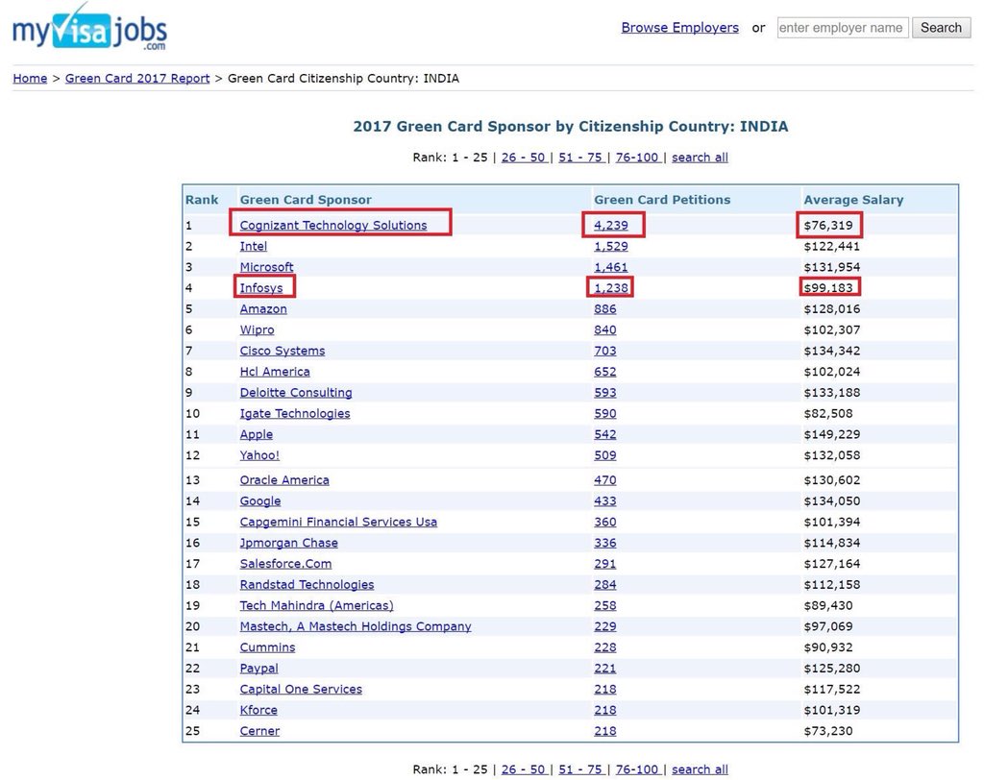984x780 pixels.
Task: Click the Average Salary column header
Action: pos(853,200)
